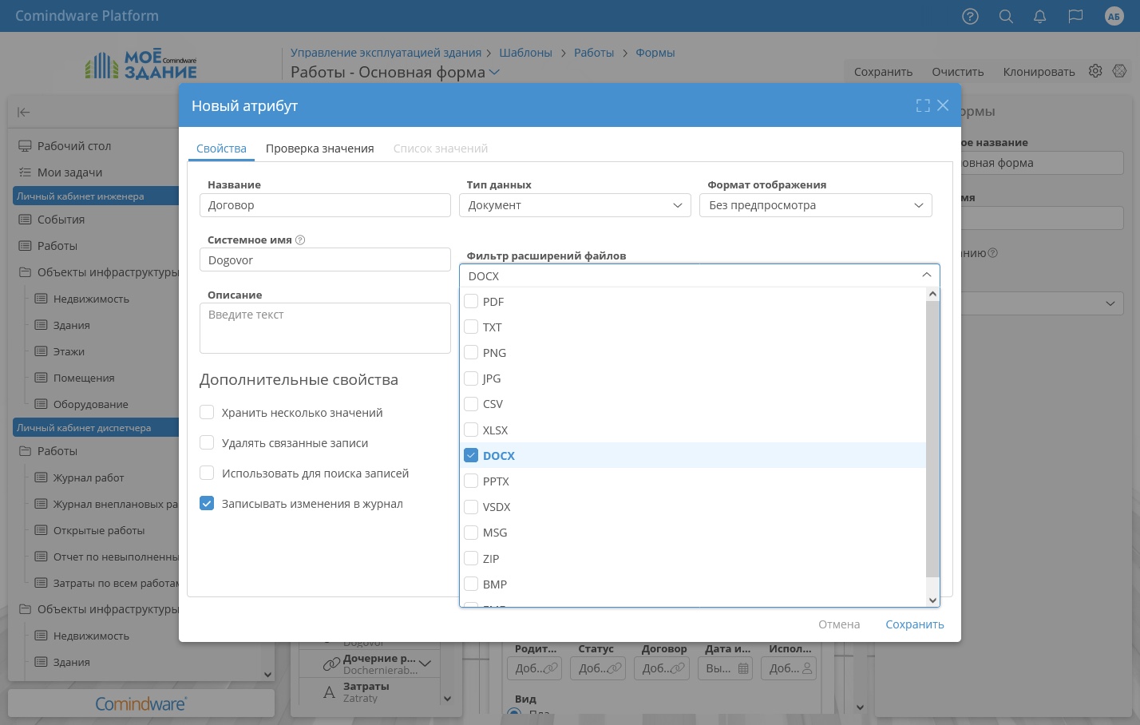Viewport: 1140px width, 725px height.
Task: Enable Хранить несколько значений
Action: [207, 412]
